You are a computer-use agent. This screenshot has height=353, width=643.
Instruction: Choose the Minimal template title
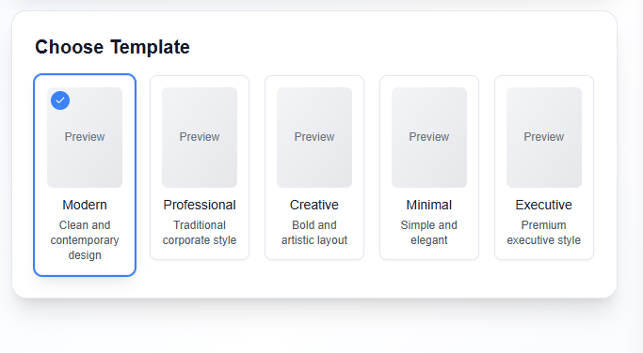(x=429, y=205)
